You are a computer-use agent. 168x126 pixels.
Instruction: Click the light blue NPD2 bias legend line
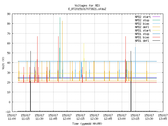click(156, 24)
